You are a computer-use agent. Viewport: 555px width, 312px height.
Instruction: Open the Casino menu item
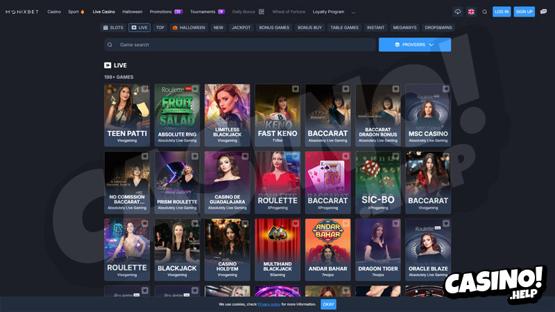pos(54,12)
